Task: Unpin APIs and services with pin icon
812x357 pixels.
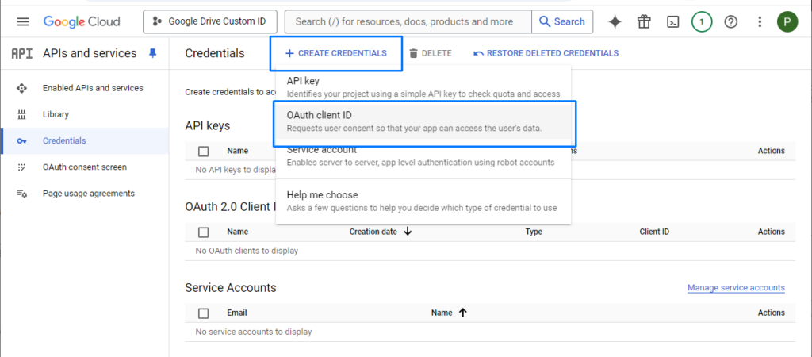Action: [152, 53]
